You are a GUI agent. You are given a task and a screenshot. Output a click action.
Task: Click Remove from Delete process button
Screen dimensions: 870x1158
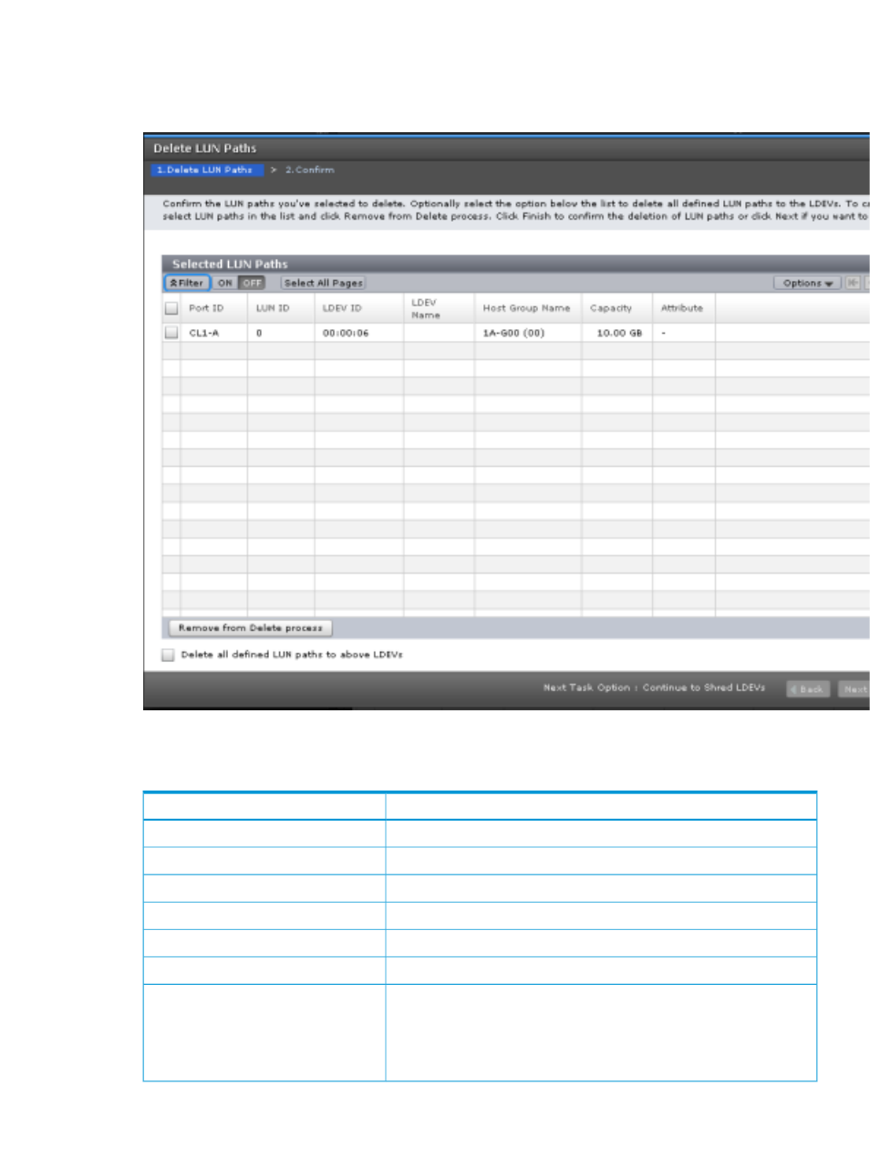tap(250, 628)
